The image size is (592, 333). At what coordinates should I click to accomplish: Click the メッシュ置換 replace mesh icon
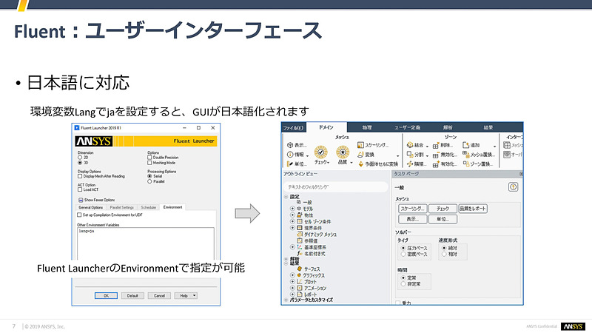(465, 154)
